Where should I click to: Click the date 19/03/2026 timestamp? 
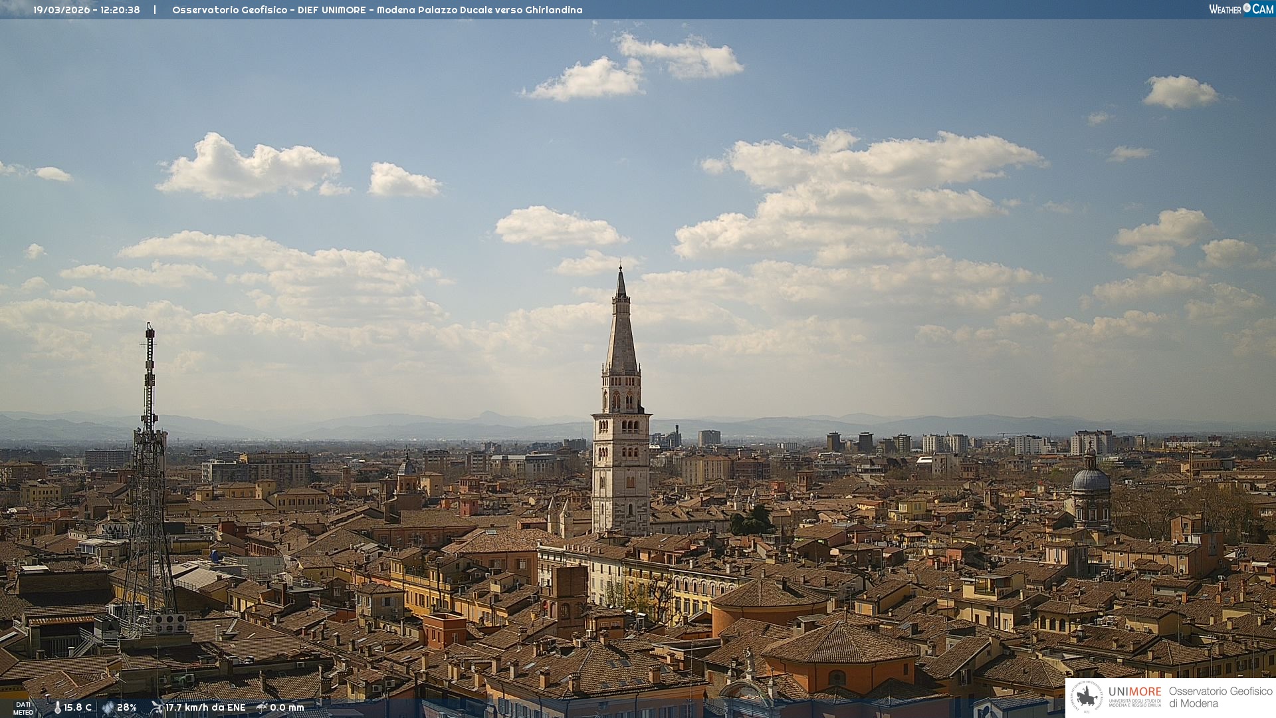(x=61, y=10)
